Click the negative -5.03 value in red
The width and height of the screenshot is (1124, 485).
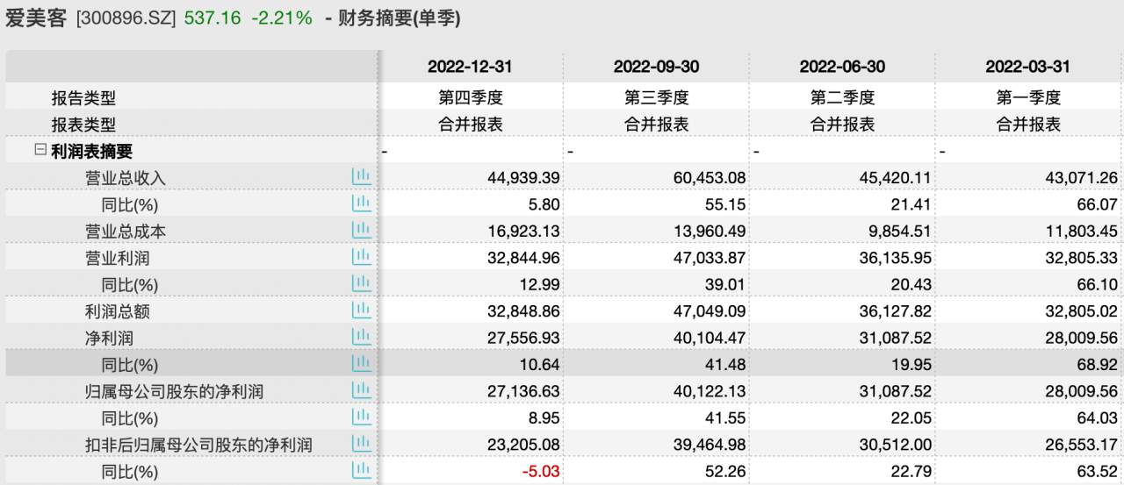[539, 471]
